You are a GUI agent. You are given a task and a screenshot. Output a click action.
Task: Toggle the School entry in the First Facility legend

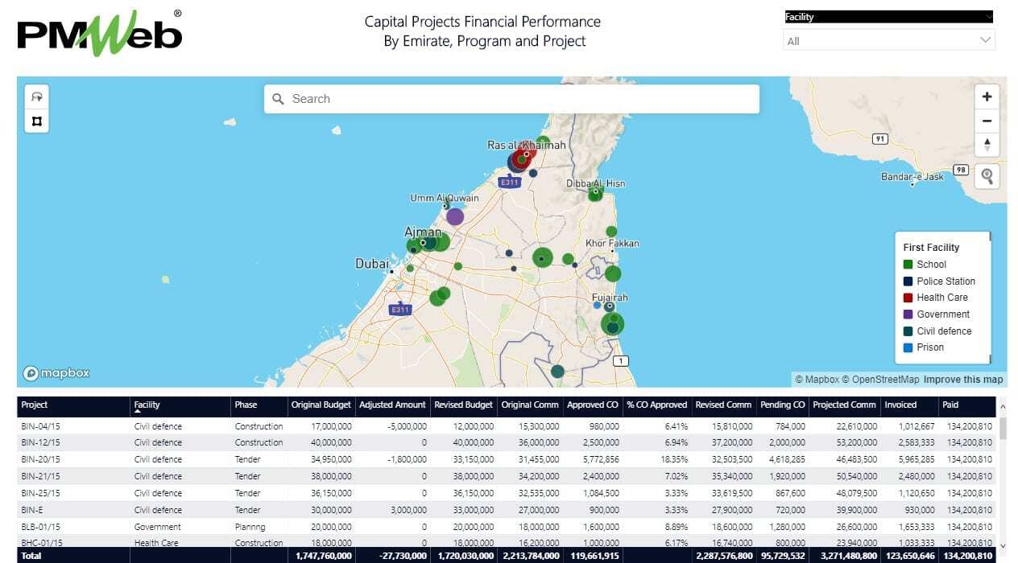(x=932, y=264)
